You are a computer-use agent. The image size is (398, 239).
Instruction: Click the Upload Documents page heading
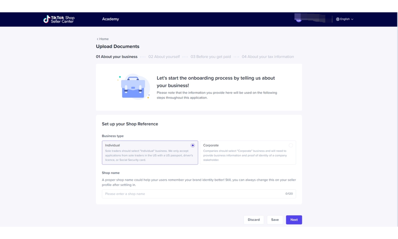118,46
